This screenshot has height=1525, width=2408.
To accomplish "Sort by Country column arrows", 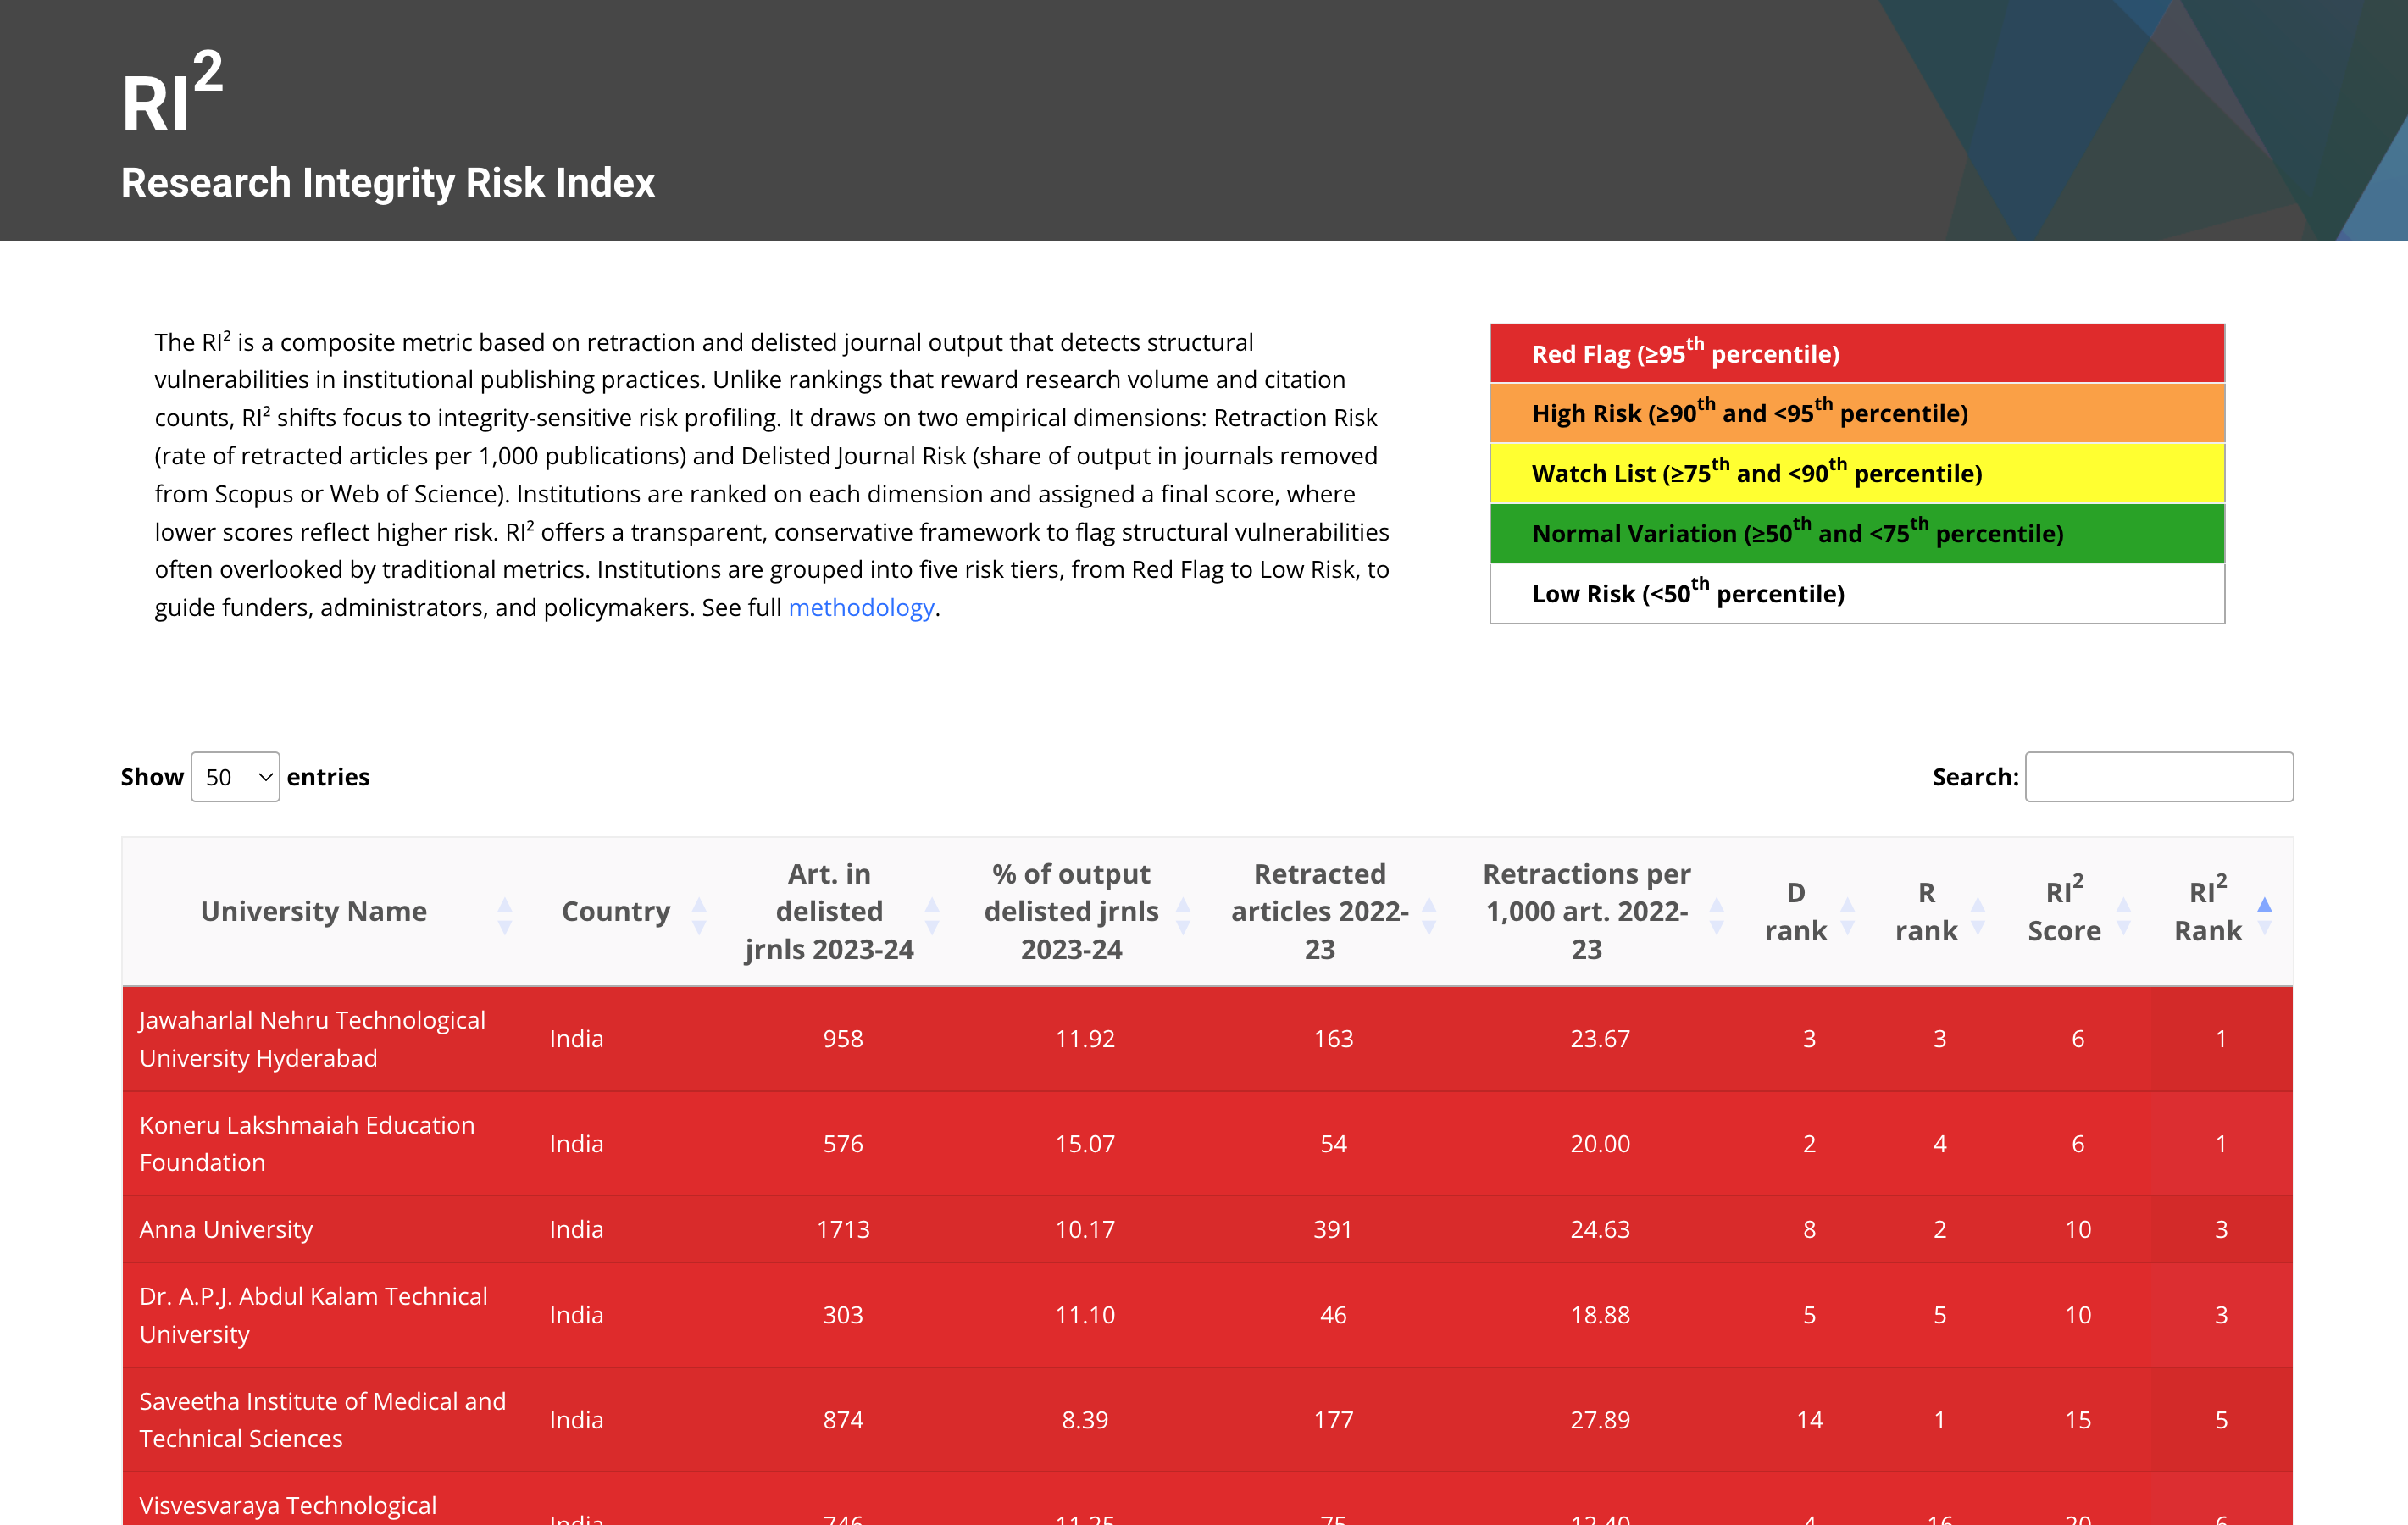I will [699, 914].
